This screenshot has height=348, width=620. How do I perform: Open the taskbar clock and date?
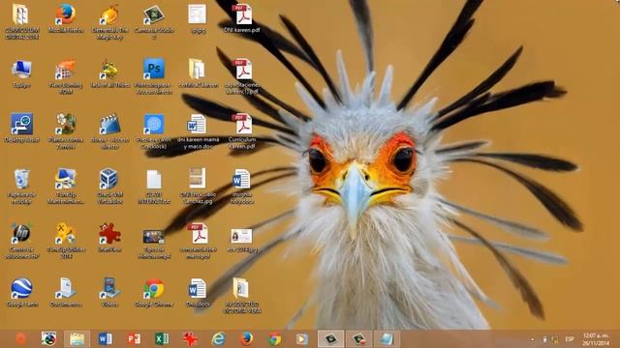[596, 339]
